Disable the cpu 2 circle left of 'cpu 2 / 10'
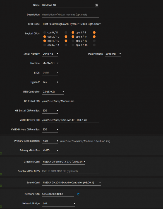163x209 pixels. 45,37
